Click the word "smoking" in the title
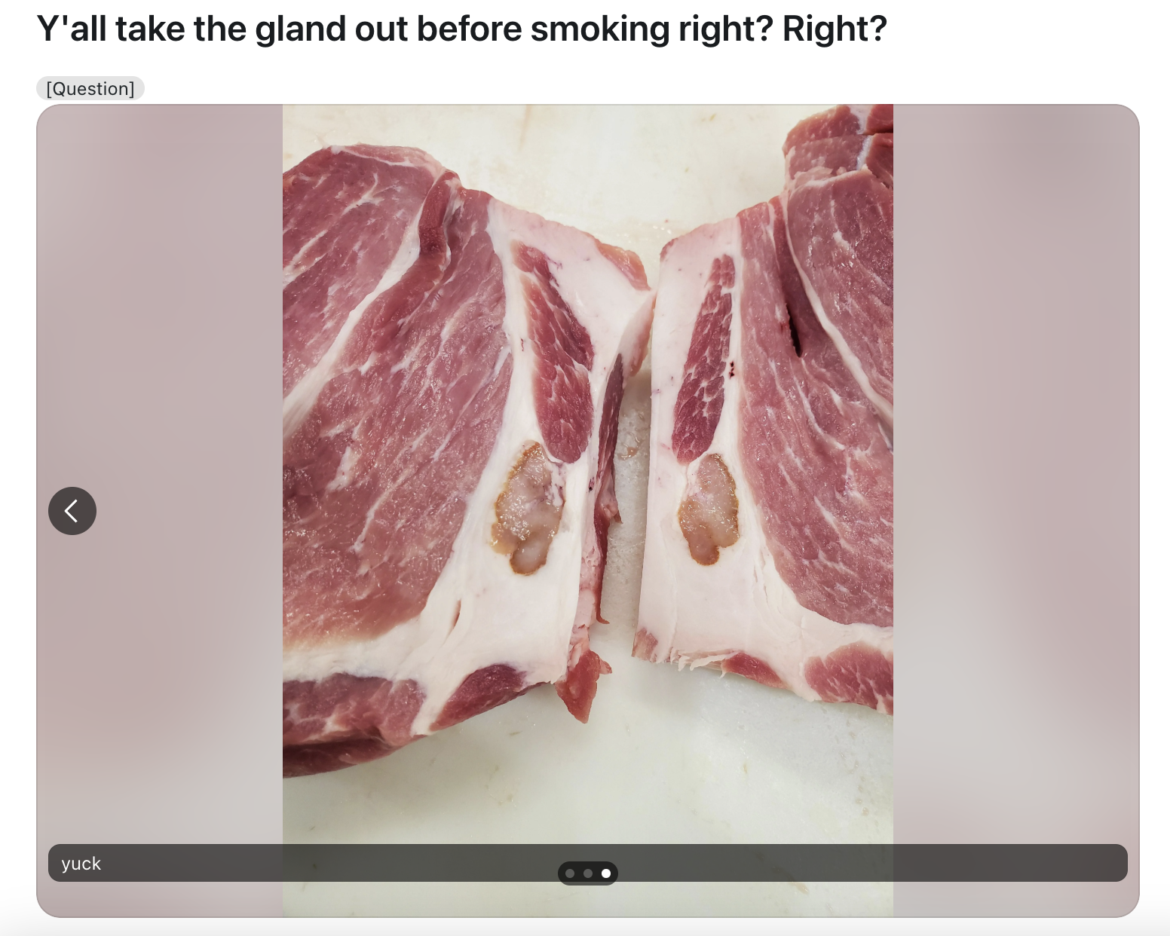 [600, 29]
